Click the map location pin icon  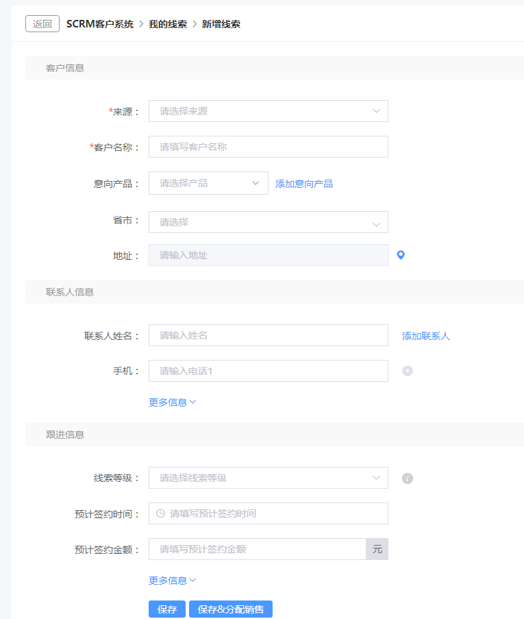tap(401, 255)
